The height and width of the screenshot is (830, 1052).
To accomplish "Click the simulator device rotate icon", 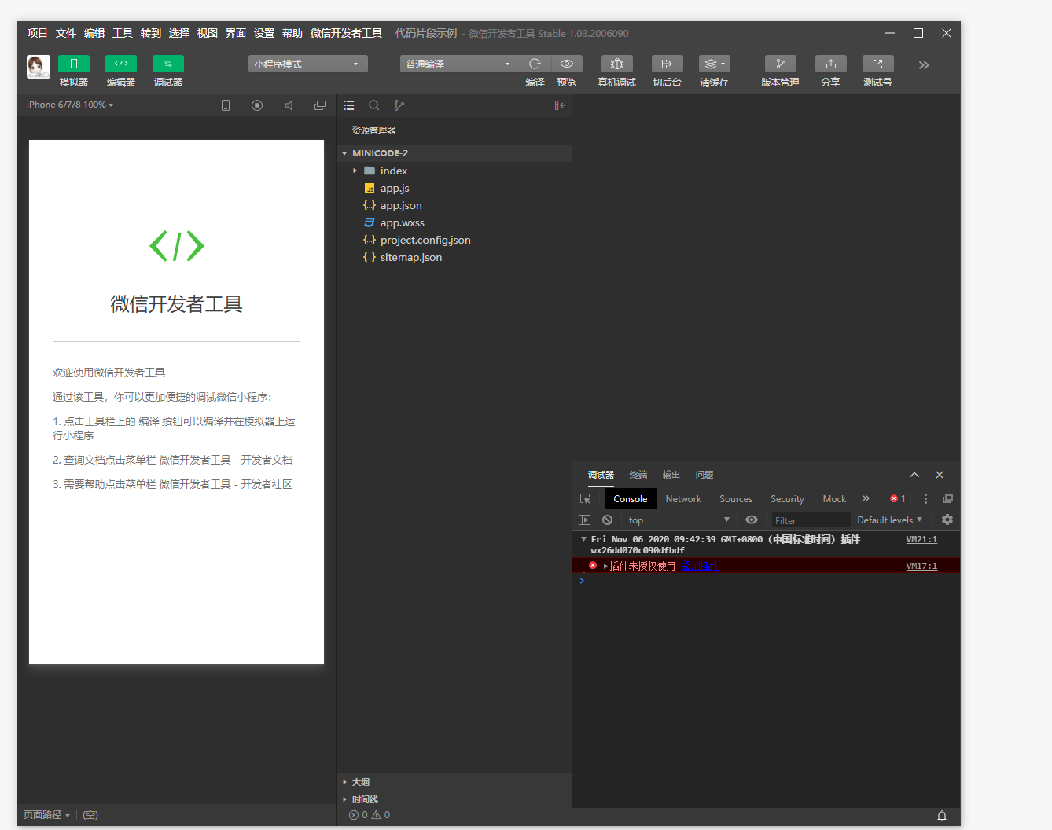I will click(226, 105).
